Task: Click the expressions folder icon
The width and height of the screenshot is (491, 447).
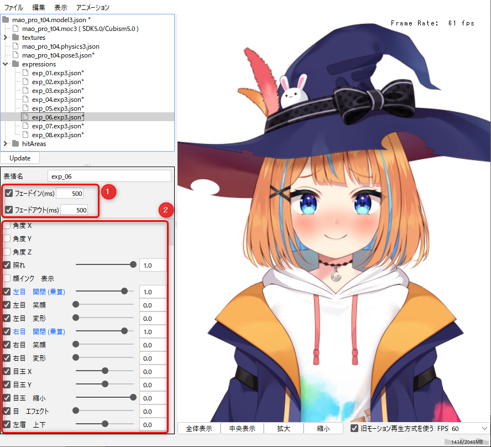Action: [x=15, y=64]
